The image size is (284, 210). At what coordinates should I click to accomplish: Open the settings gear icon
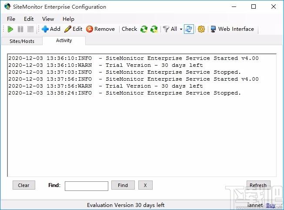point(201,29)
